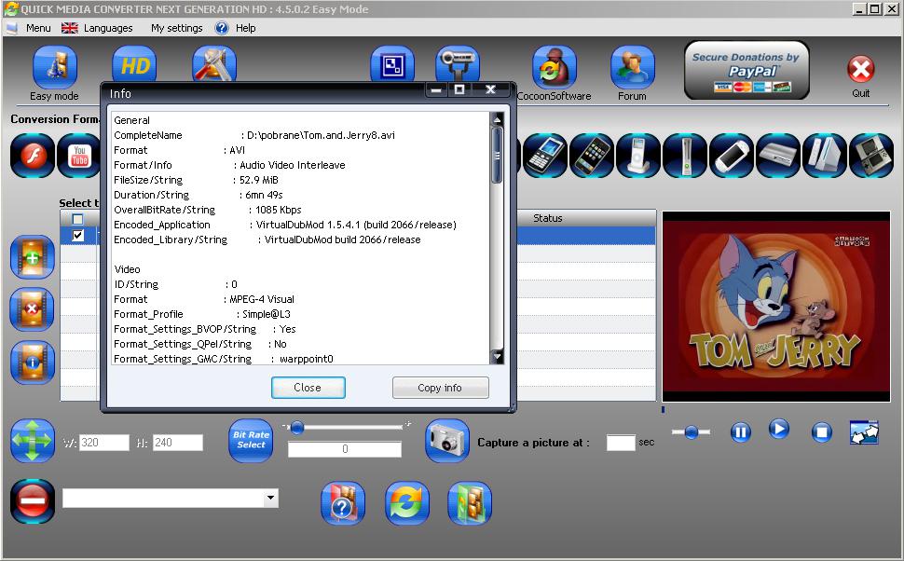Screen dimensions: 904x561
Task: Click the "Audio Video Interleave" text
Action: [293, 166]
